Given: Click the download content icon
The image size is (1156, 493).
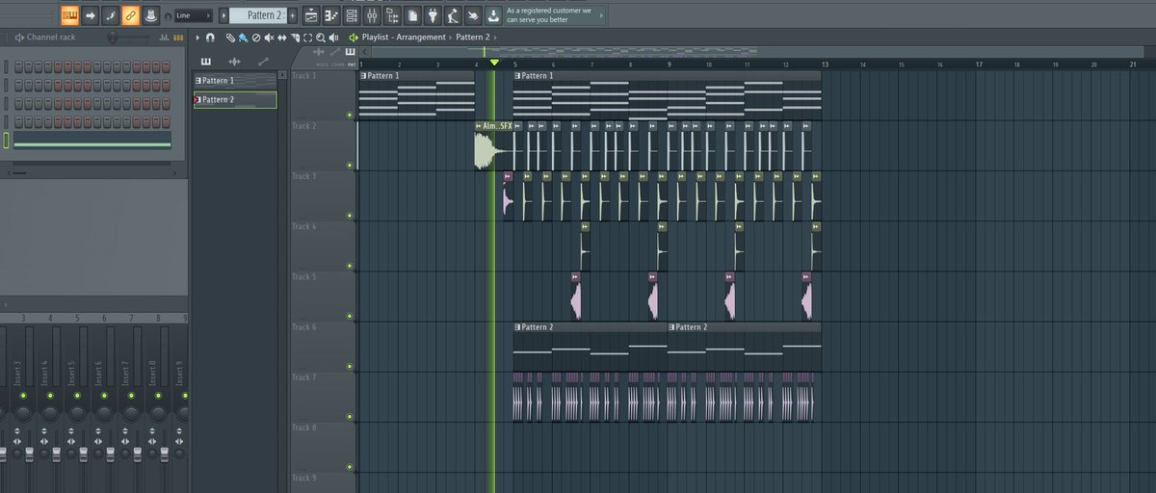Looking at the screenshot, I should [493, 15].
